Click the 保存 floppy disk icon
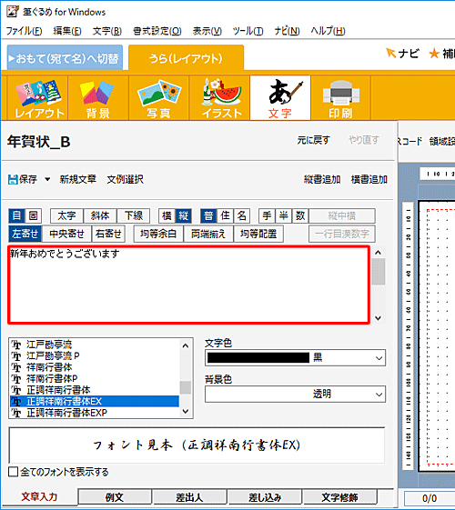 coord(13,179)
